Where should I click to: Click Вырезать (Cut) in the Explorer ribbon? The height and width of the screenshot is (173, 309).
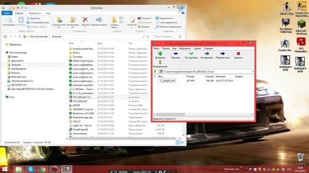tap(33, 18)
